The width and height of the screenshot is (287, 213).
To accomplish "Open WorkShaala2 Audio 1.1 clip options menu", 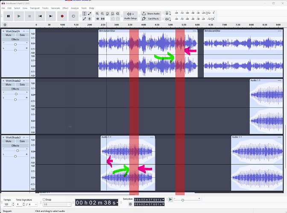I will pyautogui.click(x=279, y=81).
